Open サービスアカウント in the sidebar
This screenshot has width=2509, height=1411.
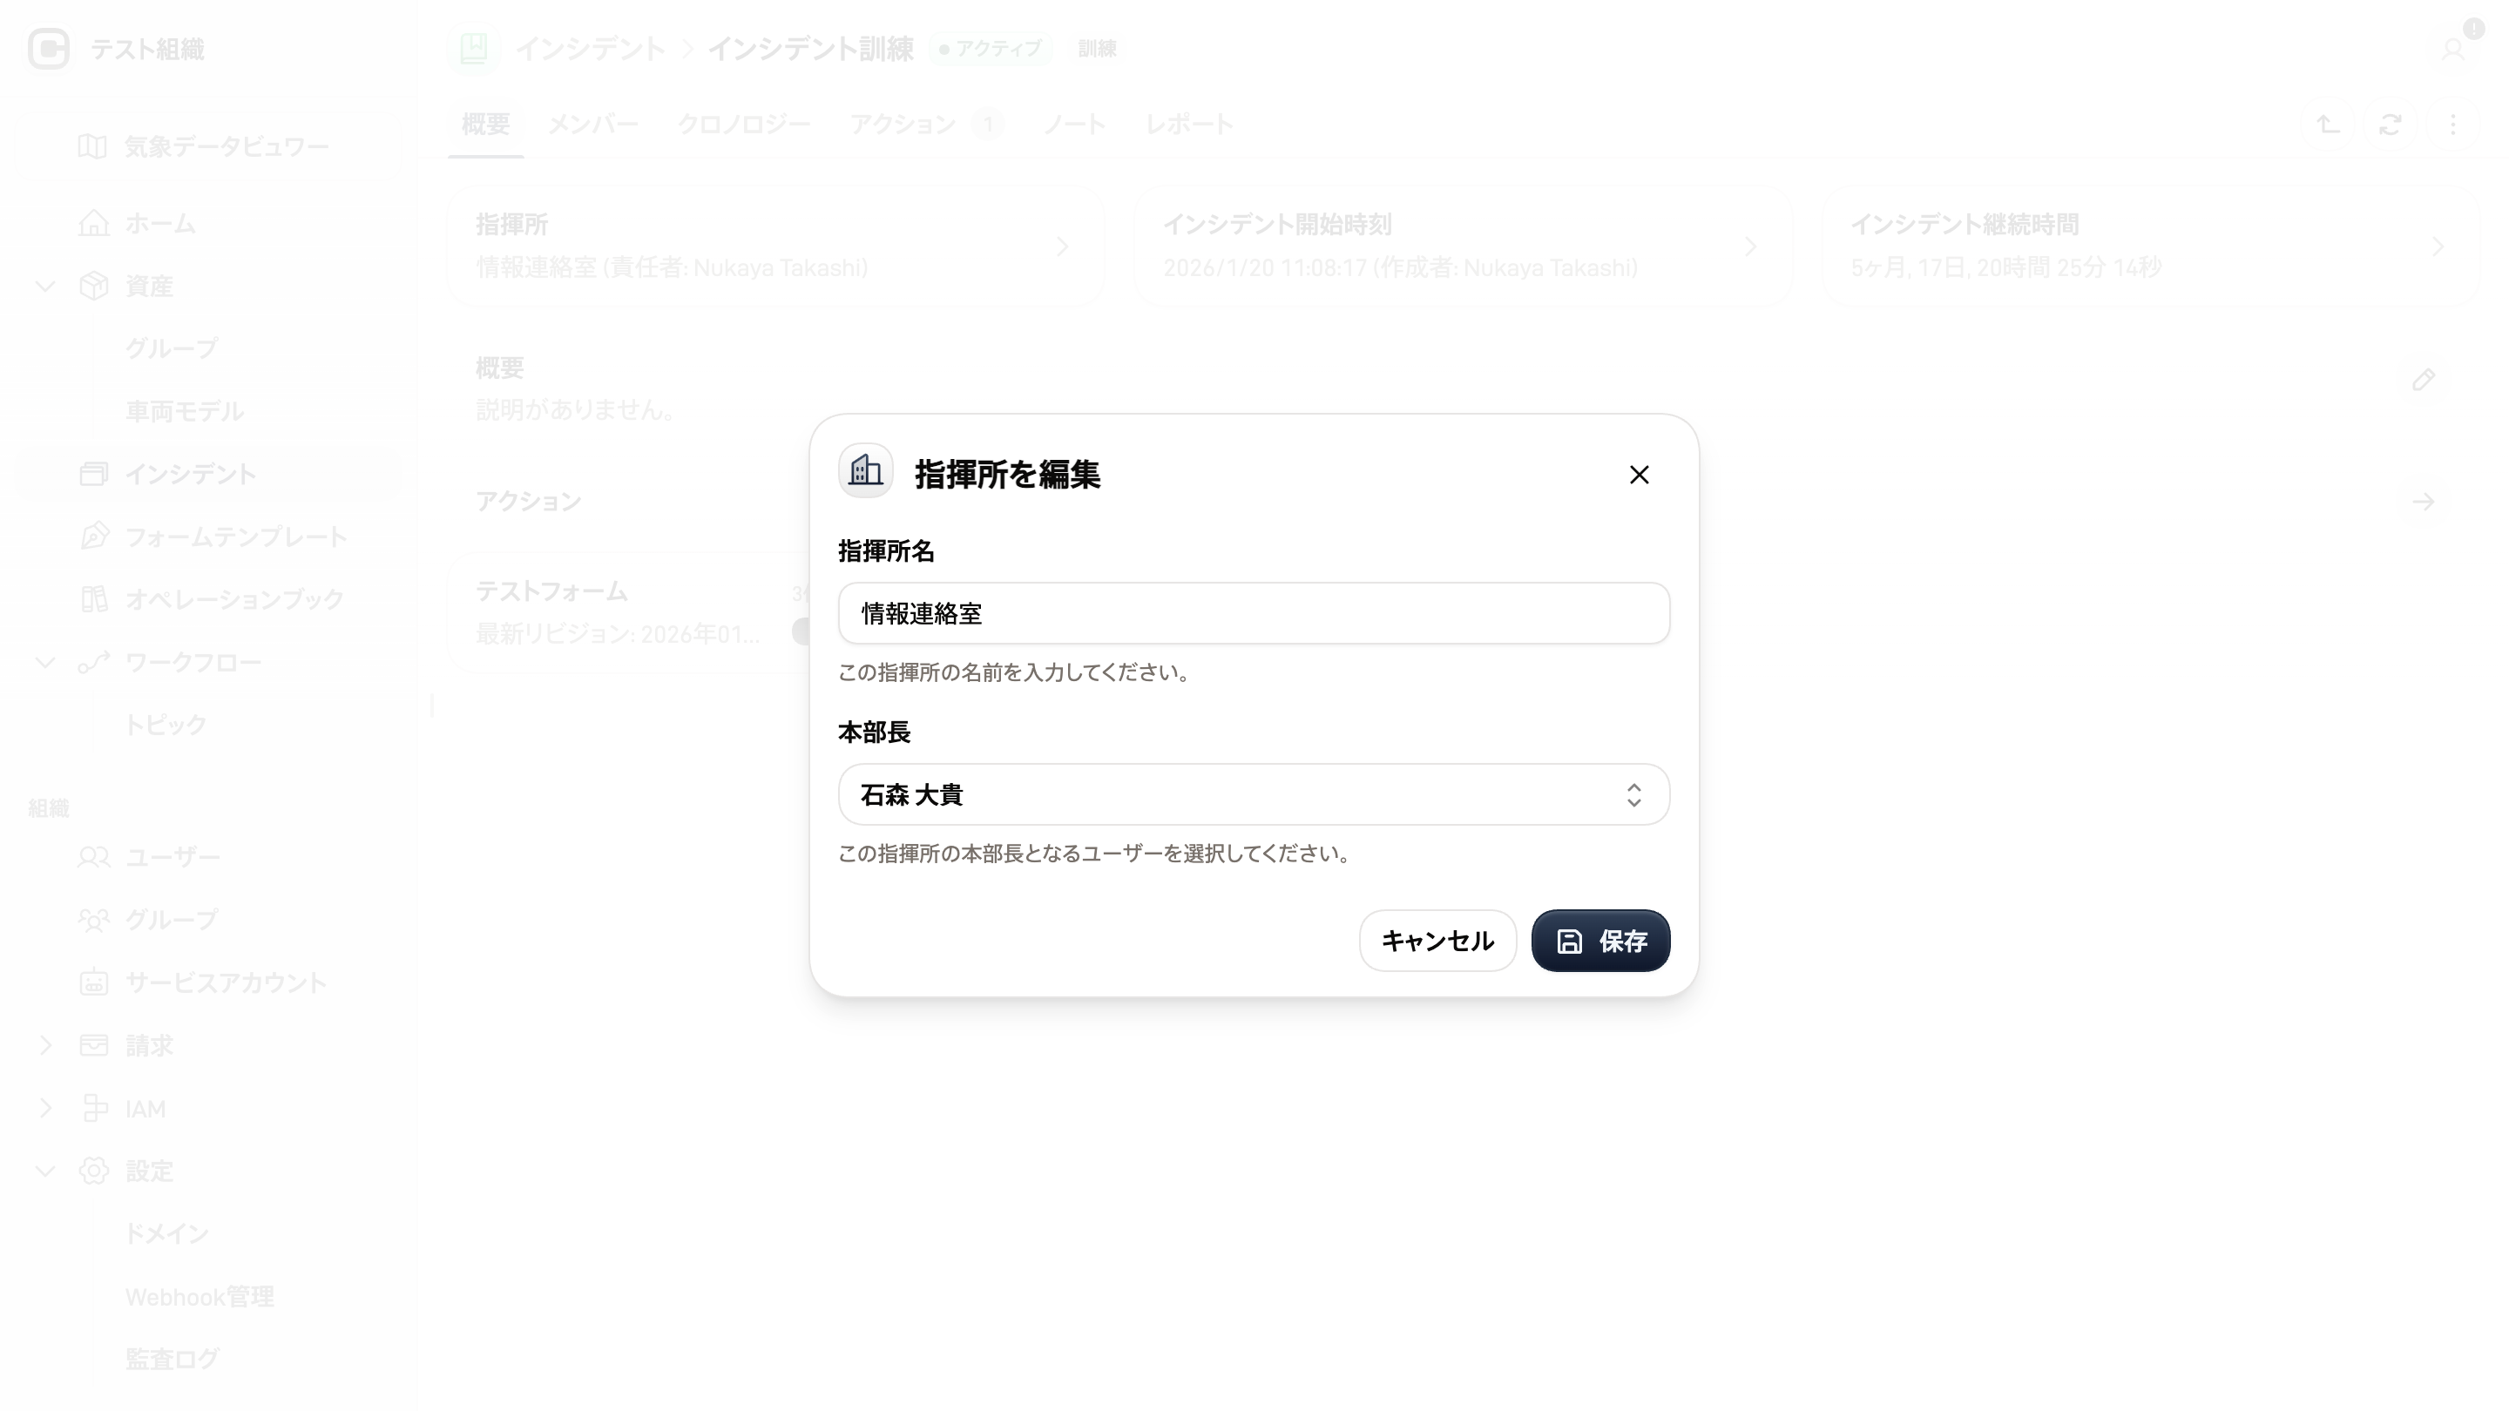(x=226, y=982)
